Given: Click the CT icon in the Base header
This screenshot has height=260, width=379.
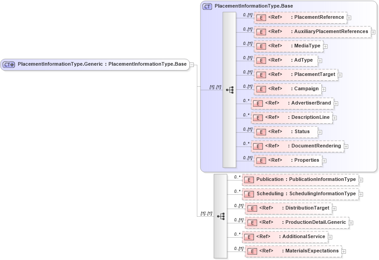Looking at the screenshot, I should click(207, 6).
